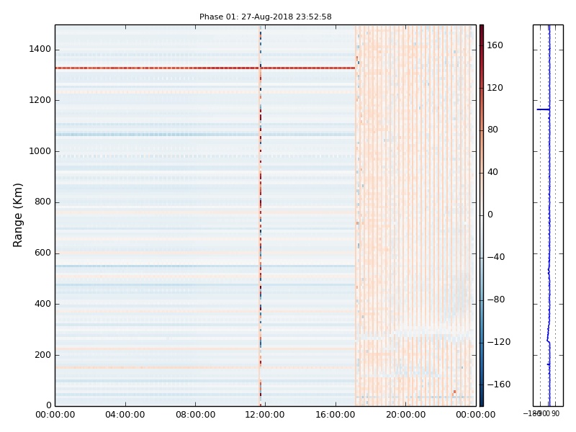
Task: Click the dark blue bottom of the colorbar
Action: click(482, 402)
